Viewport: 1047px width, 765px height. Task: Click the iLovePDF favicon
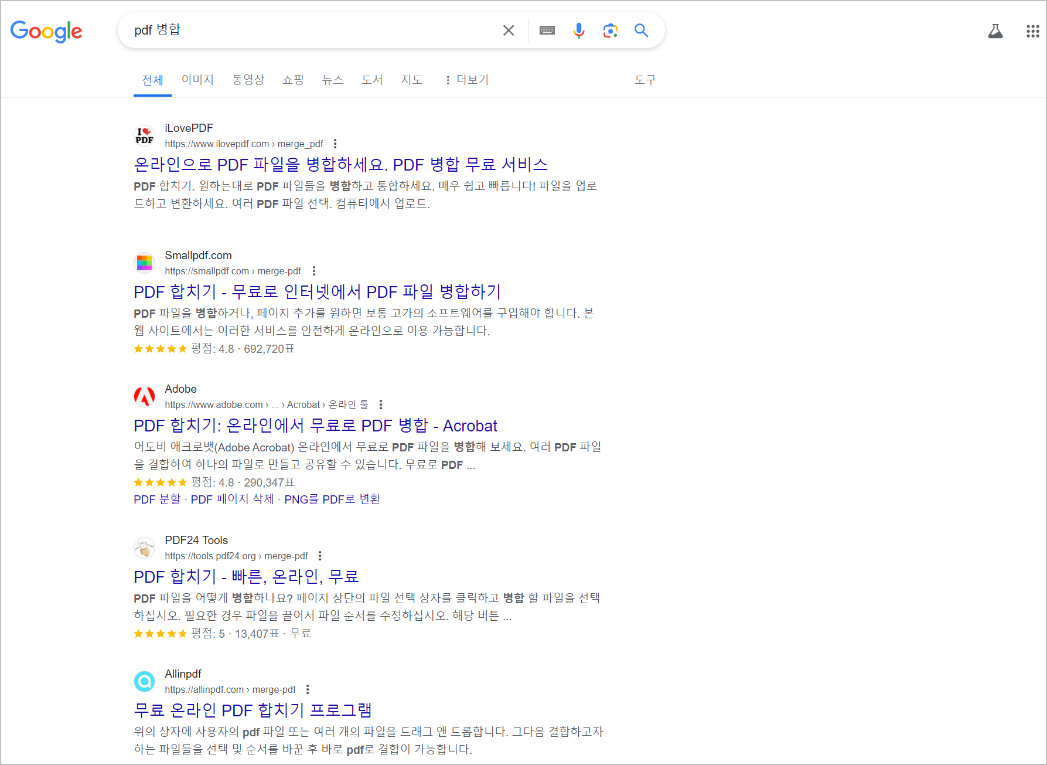[145, 135]
